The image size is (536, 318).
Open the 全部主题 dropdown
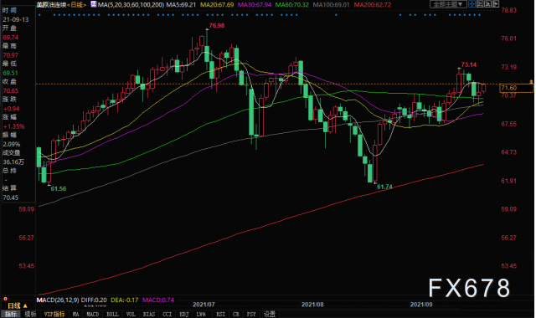448,4
